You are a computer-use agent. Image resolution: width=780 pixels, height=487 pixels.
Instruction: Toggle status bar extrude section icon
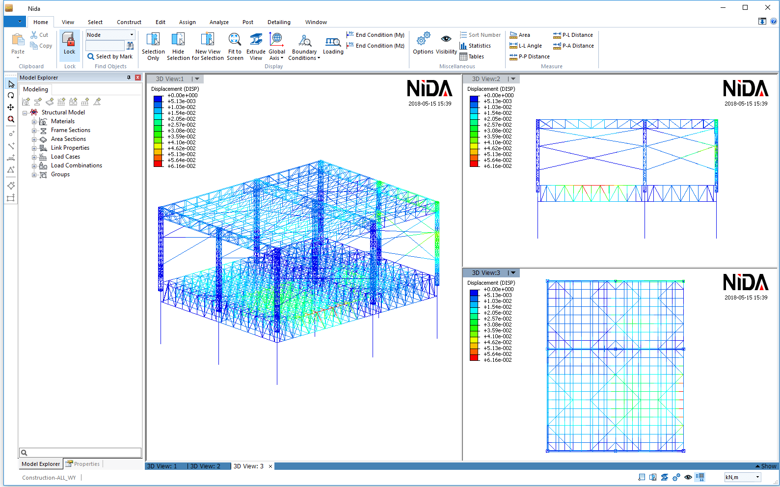[665, 477]
